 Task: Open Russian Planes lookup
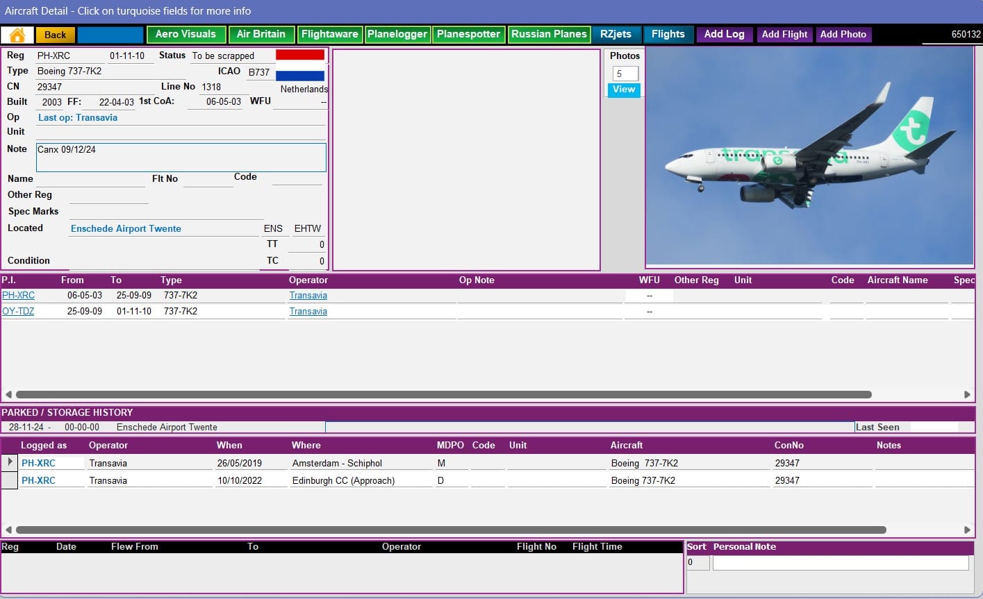click(x=549, y=34)
